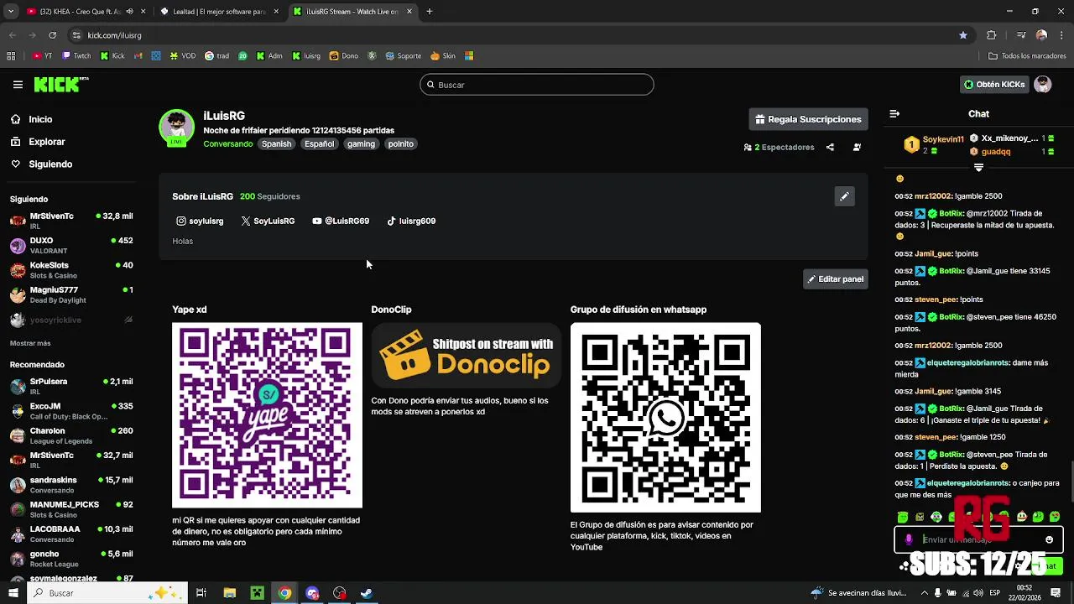Click the emoji picker in chat input
Viewport: 1074px width, 604px height.
coord(1049,540)
